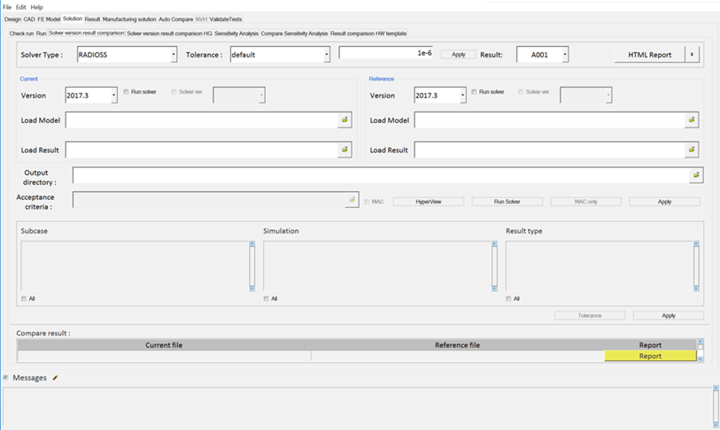Image resolution: width=720 pixels, height=430 pixels.
Task: Expand the Tolerance default dropdown
Action: [326, 55]
